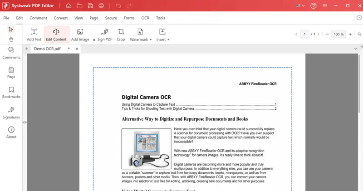Click "Tips & Tricks for Shooting Text" contents line
363x191 pixels.
(x=199, y=108)
